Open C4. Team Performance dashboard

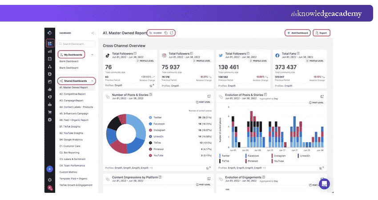coord(72,165)
